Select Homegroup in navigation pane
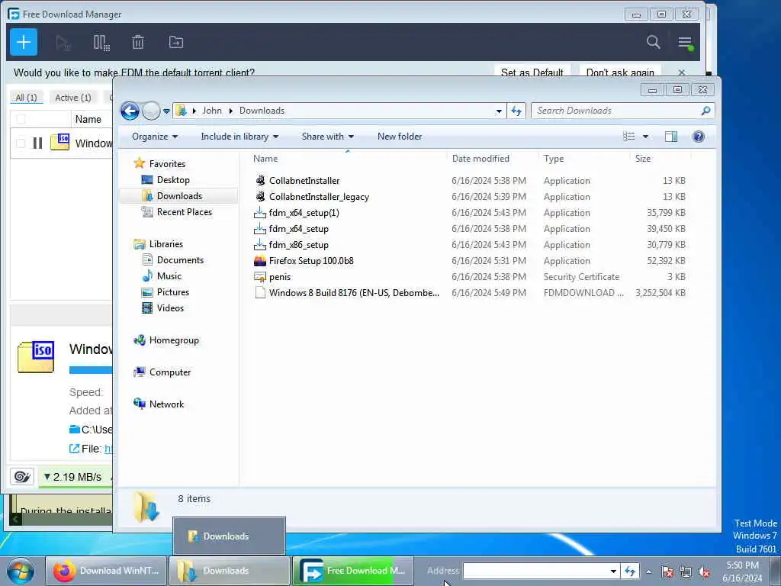Image resolution: width=781 pixels, height=586 pixels. click(174, 340)
